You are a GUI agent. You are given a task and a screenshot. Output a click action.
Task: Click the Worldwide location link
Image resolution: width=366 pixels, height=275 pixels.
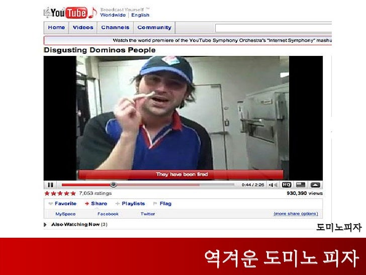click(113, 15)
